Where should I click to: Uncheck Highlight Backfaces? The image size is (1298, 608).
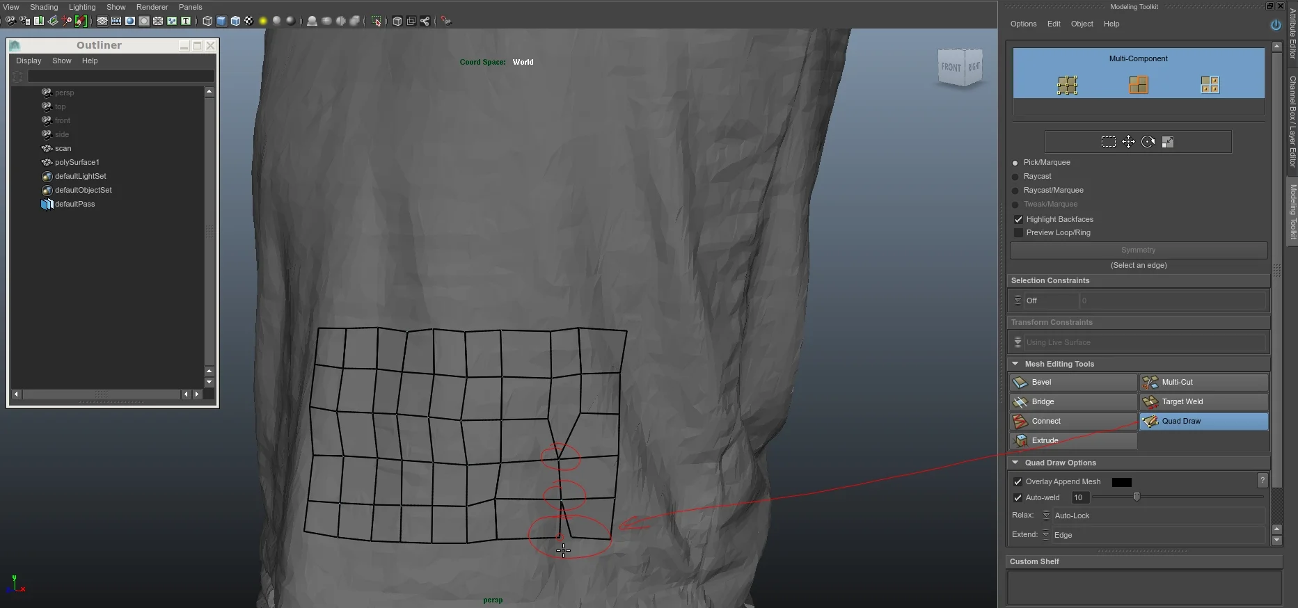(1019, 219)
